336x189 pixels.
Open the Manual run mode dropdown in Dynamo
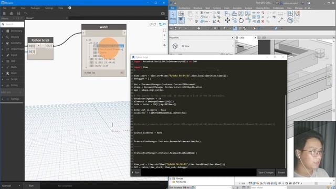tap(11, 185)
